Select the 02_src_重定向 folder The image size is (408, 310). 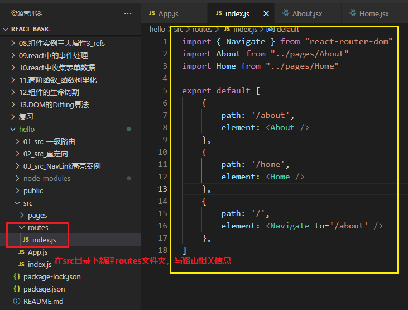46,154
